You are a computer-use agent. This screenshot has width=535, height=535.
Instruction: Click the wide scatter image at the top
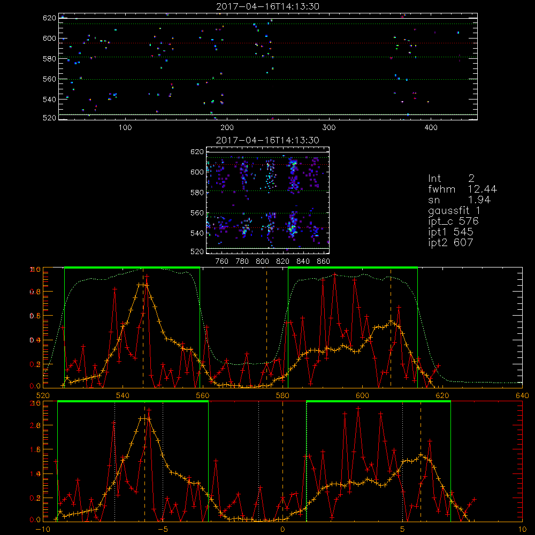[268, 66]
